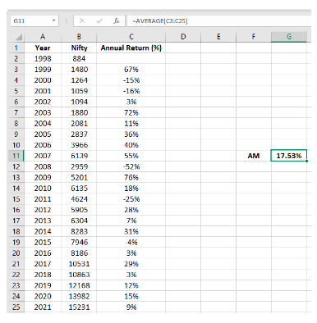317x323 pixels.
Task: Select the 67% return cell
Action: pyautogui.click(x=131, y=70)
